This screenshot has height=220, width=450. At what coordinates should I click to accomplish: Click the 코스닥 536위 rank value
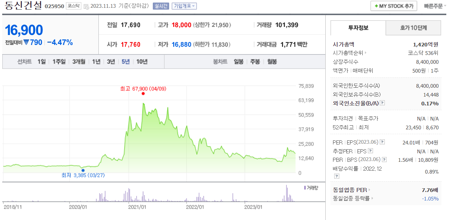[x=423, y=53]
